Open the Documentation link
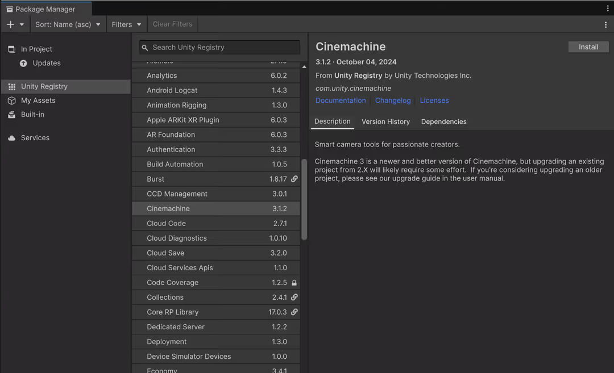Screen dimensions: 614x373 pos(341,100)
